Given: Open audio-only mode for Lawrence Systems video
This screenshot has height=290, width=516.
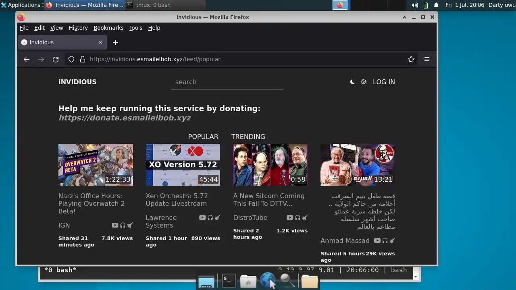Looking at the screenshot, I should [210, 217].
